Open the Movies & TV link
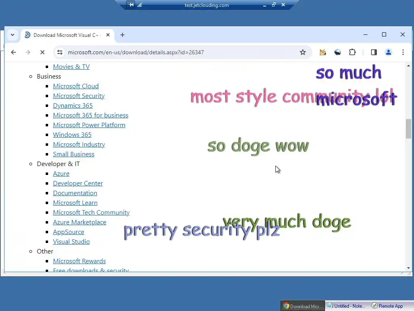 pyautogui.click(x=71, y=67)
